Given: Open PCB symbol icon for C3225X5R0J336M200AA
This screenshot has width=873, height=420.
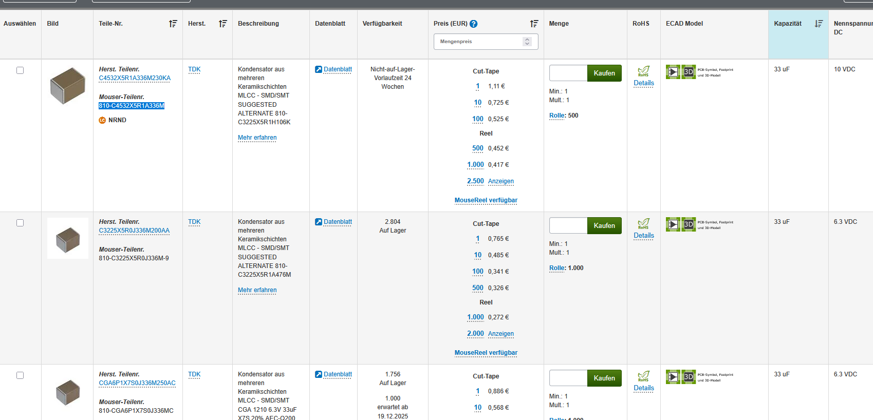Looking at the screenshot, I should tap(673, 224).
